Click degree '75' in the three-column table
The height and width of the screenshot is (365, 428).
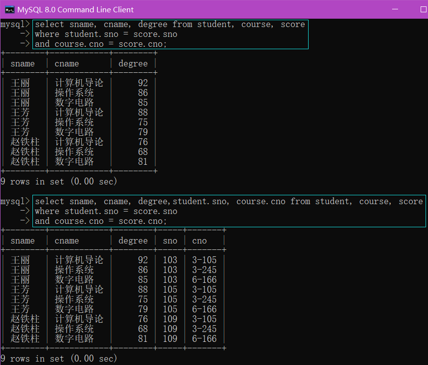pyautogui.click(x=143, y=122)
